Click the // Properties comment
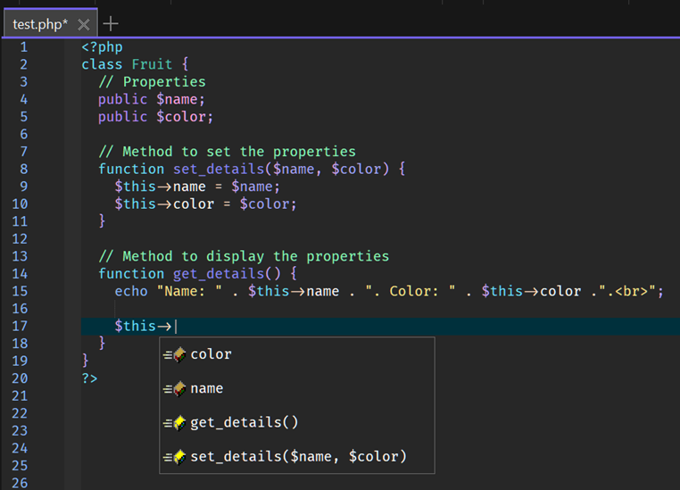680x490 pixels. pyautogui.click(x=153, y=82)
